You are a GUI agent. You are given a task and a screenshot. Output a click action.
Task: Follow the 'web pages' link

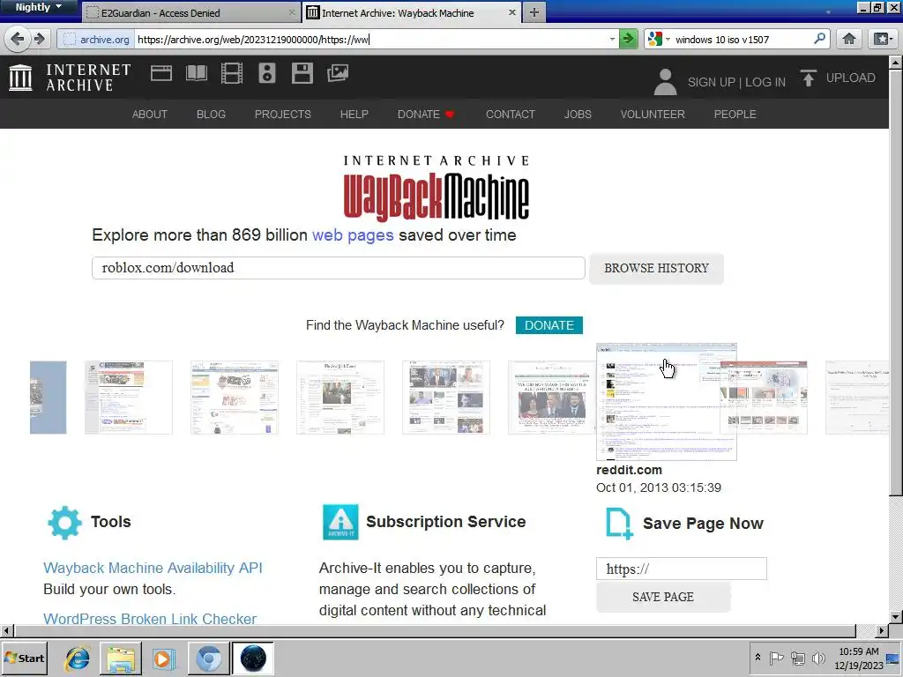click(x=353, y=234)
